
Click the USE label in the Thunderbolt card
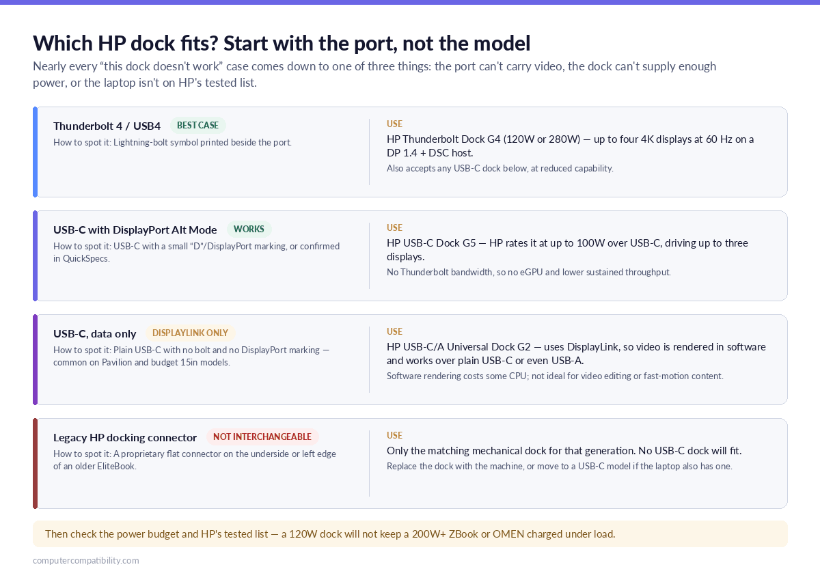coord(394,124)
